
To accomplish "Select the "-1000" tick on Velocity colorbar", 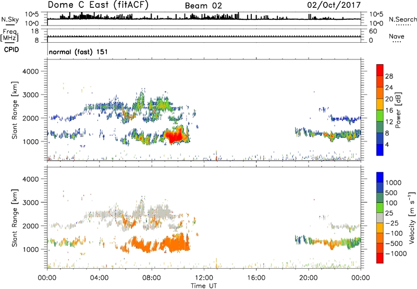I will [396, 254].
